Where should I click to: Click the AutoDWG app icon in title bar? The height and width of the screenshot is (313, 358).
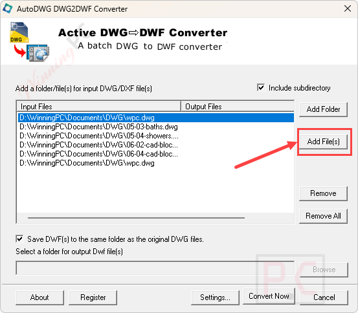(x=7, y=8)
